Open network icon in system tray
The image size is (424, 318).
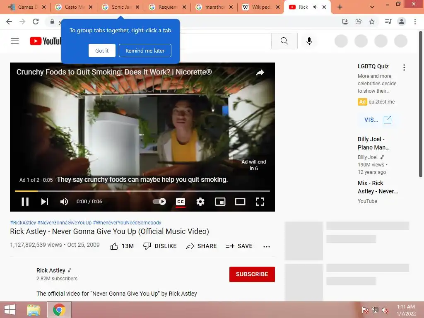pos(375,310)
